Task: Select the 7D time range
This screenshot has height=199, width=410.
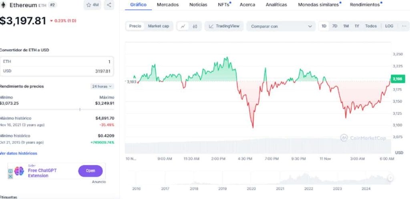Action: click(335, 26)
